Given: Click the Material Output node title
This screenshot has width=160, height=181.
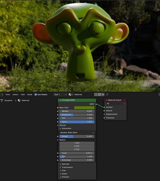Looking at the screenshot, I should [114, 100].
